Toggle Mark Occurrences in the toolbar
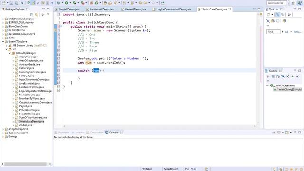The image size is (304, 171). click(x=33, y=3)
